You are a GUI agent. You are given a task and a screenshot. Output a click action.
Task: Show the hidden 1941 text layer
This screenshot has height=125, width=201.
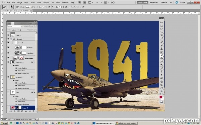coord(8,92)
